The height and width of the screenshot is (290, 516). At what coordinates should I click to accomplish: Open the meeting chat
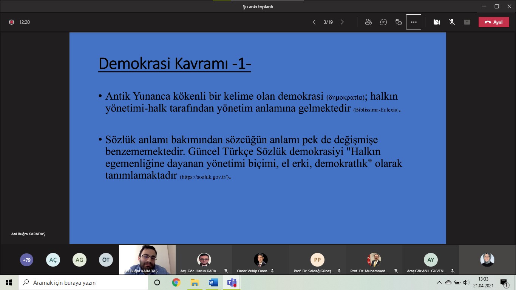[383, 22]
